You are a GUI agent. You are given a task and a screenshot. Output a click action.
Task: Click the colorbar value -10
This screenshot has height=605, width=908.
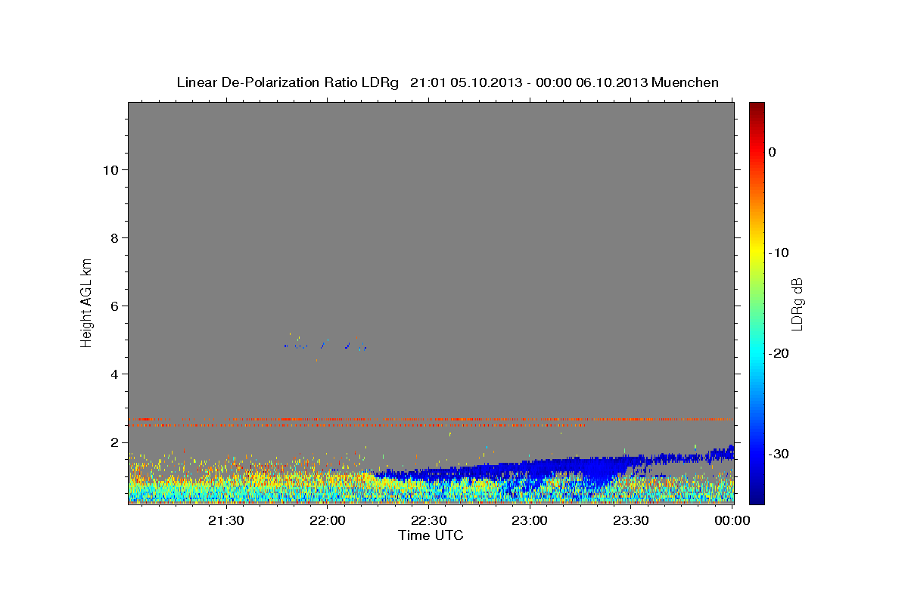pos(779,253)
